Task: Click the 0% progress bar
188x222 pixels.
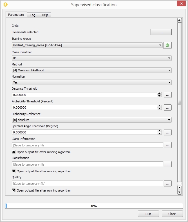Action: tap(94, 206)
